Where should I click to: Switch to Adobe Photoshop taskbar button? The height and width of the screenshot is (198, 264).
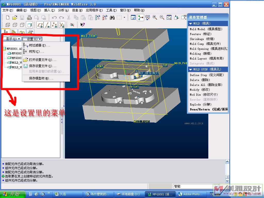(x=191, y=194)
